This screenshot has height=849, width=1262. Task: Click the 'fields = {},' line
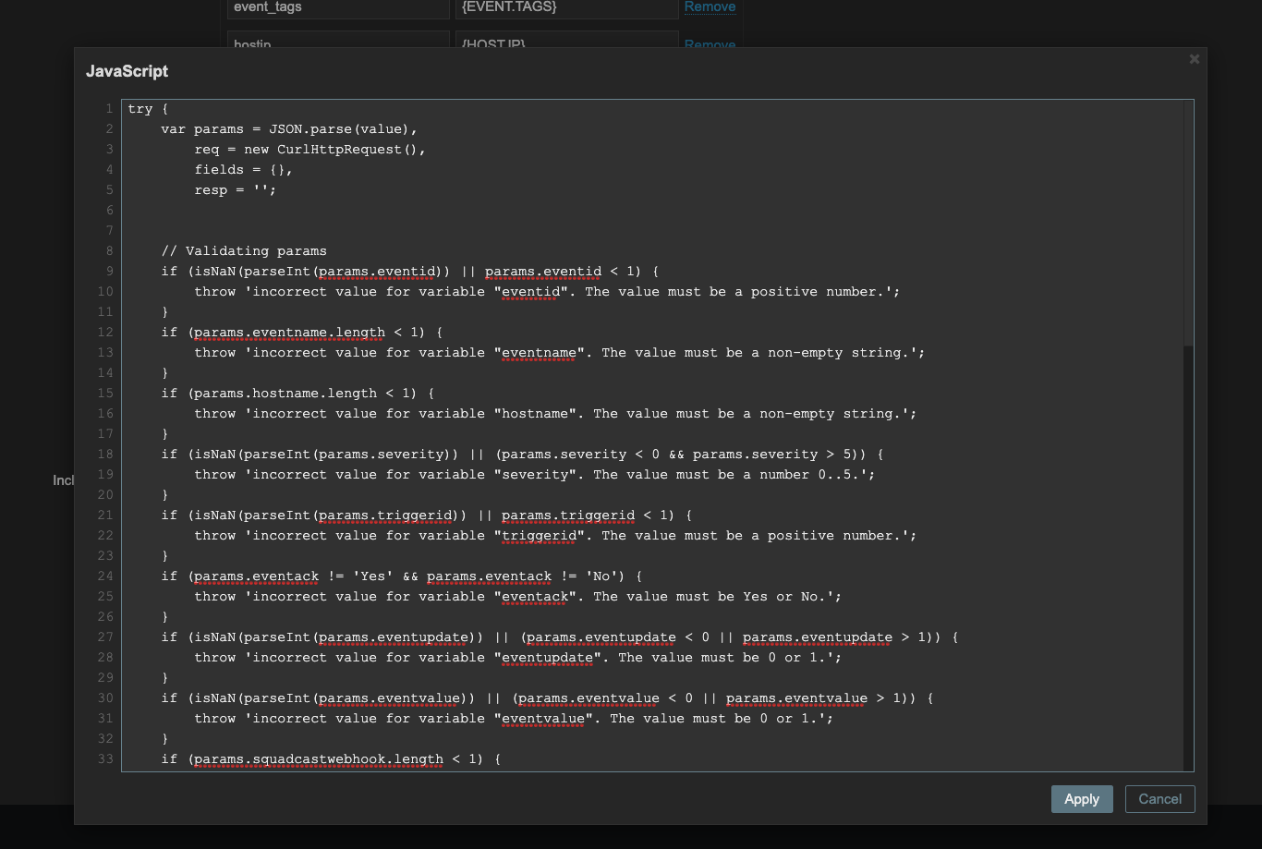click(243, 170)
